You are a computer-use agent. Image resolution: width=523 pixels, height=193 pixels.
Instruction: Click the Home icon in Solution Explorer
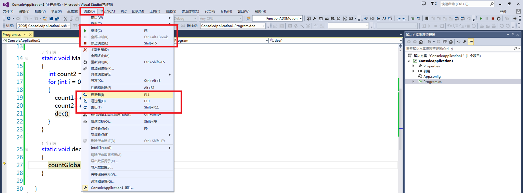(421, 42)
